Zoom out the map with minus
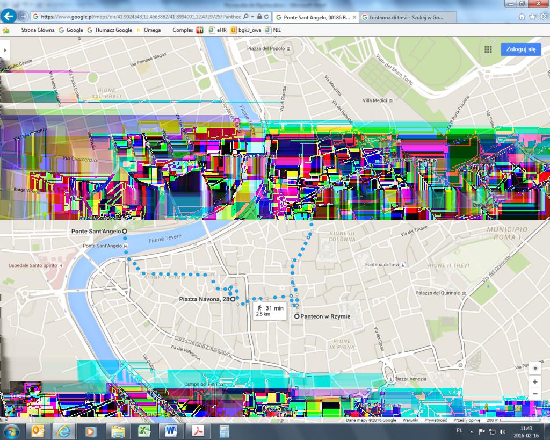 535,394
